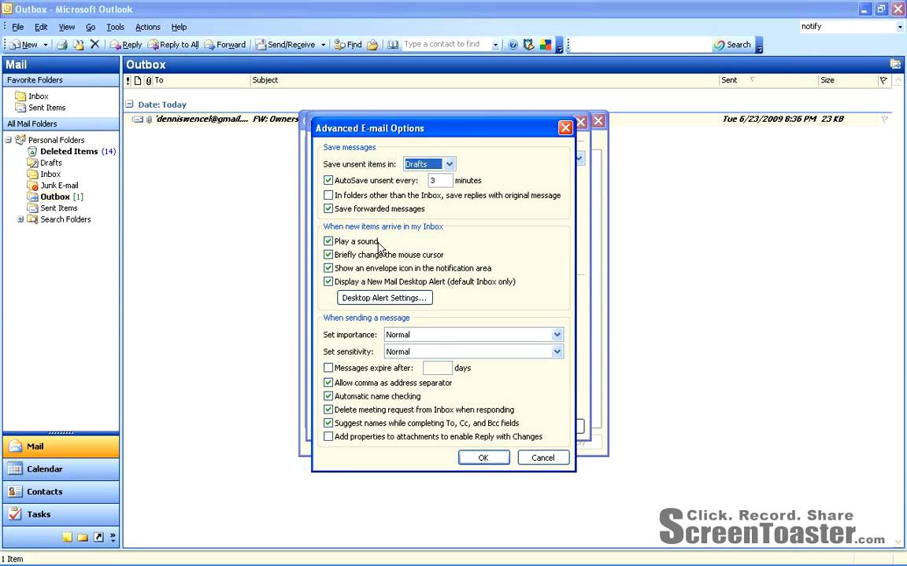The width and height of the screenshot is (907, 566).
Task: Click Reply to All toolbar button
Action: (173, 45)
